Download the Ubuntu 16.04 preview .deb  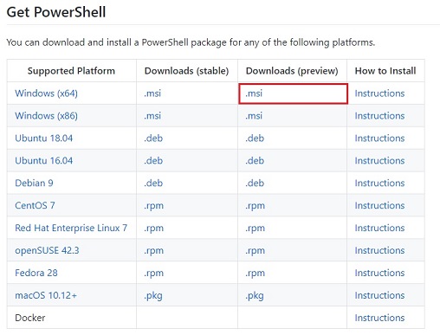point(255,161)
